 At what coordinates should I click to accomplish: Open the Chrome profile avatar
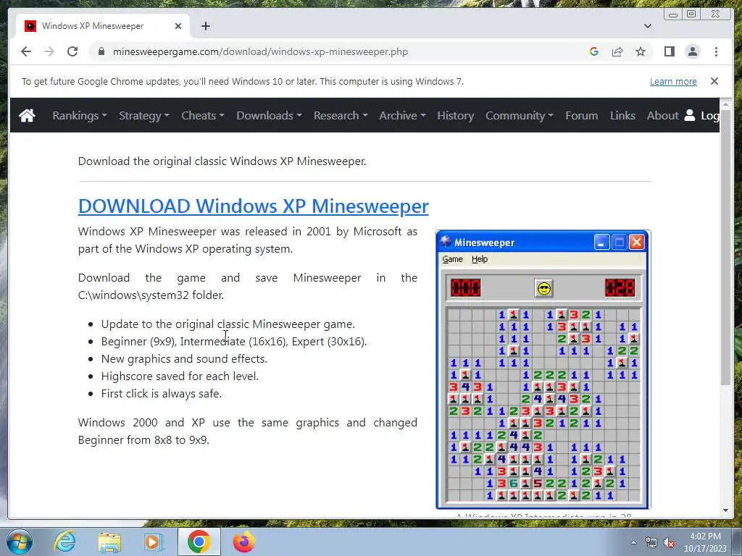[692, 51]
